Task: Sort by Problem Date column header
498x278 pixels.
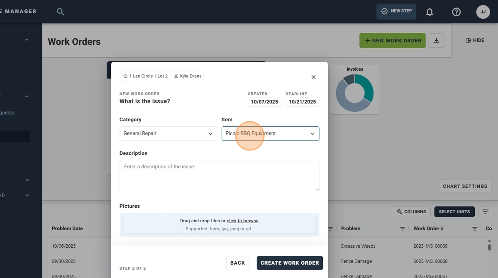Action: pos(67,229)
